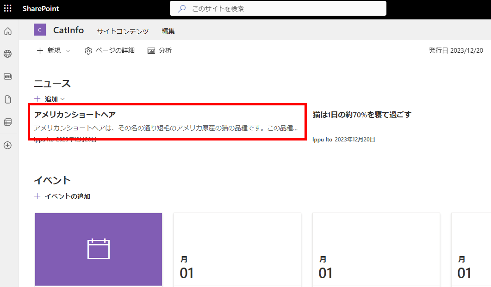Open the アメリカンショートヘア news article
Screen dimensions: 491x287
75,115
